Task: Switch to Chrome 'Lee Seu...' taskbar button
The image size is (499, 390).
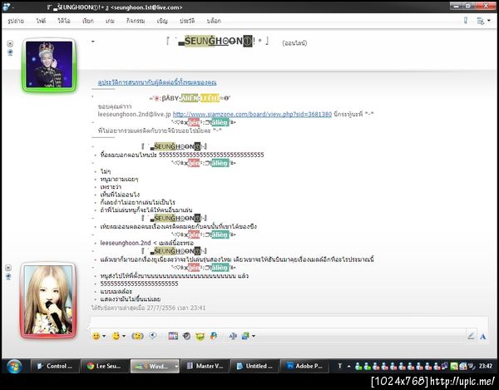Action: pos(105,366)
